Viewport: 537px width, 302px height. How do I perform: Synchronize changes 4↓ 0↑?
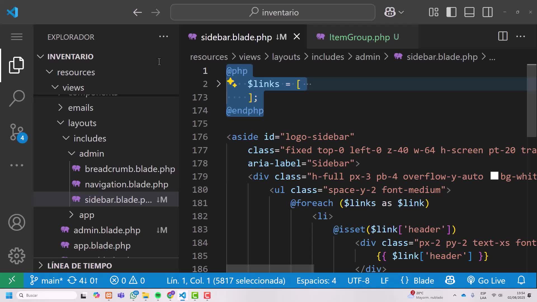click(83, 280)
